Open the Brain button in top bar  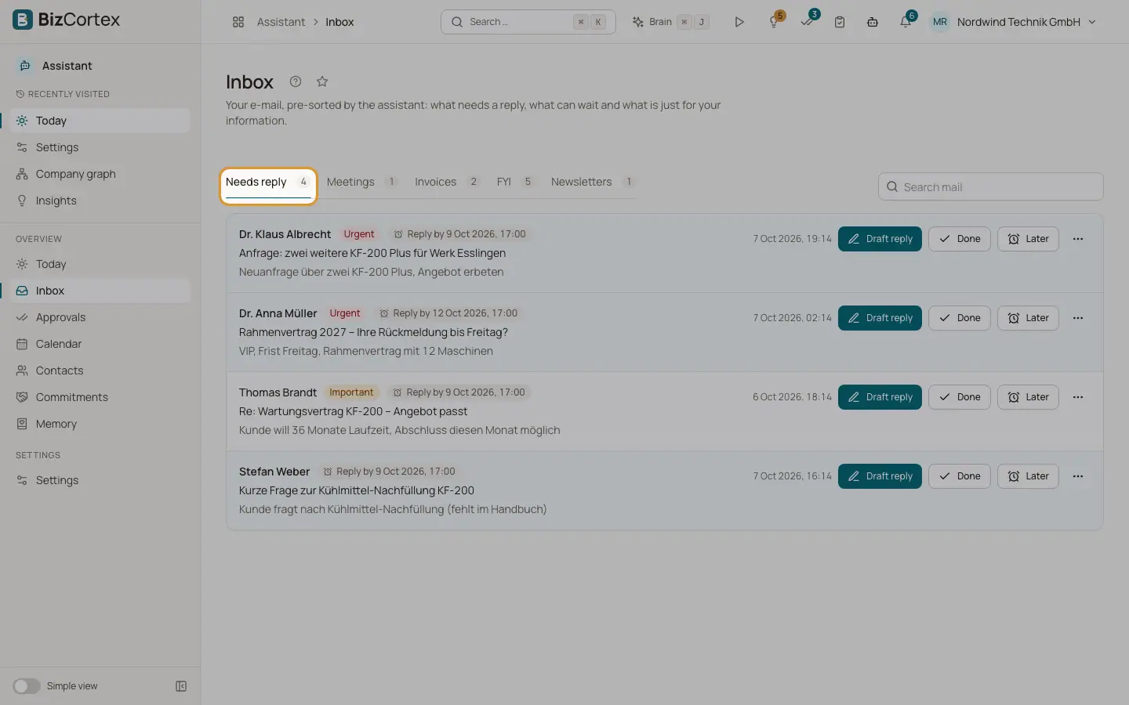point(671,22)
